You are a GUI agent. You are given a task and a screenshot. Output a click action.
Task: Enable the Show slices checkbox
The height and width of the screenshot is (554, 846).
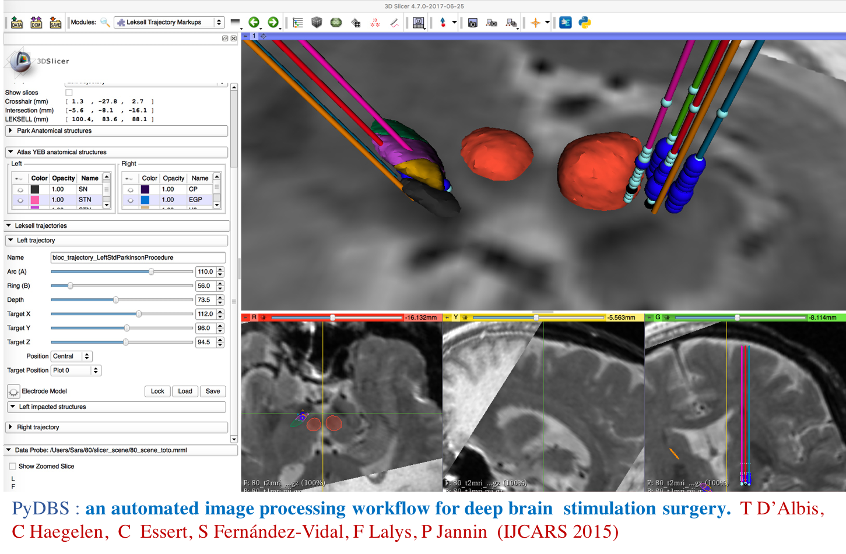69,93
